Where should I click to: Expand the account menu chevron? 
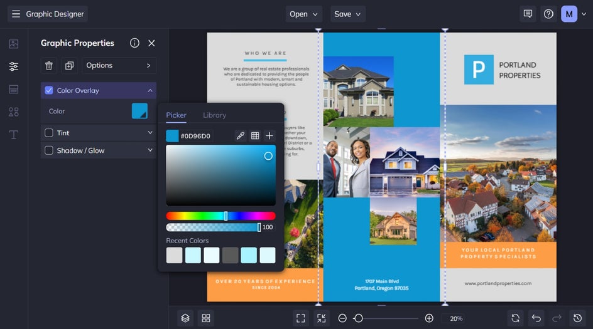click(584, 14)
